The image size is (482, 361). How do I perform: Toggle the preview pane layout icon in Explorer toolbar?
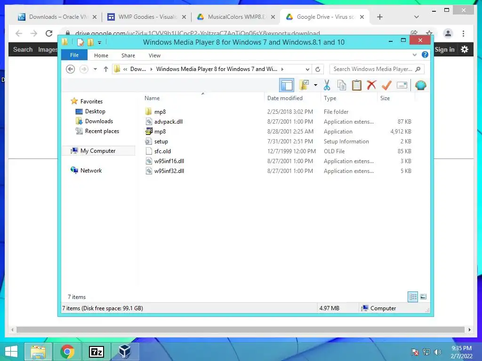tap(287, 86)
